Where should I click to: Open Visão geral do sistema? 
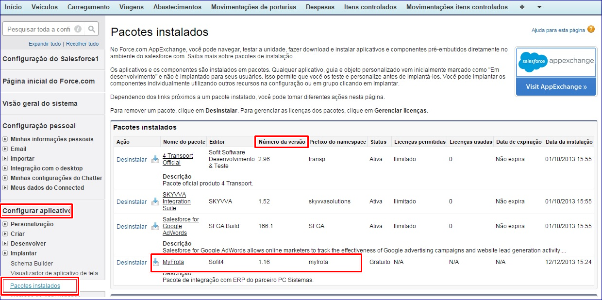click(40, 103)
